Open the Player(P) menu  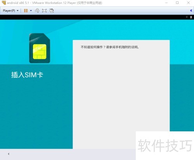[x=10, y=10]
